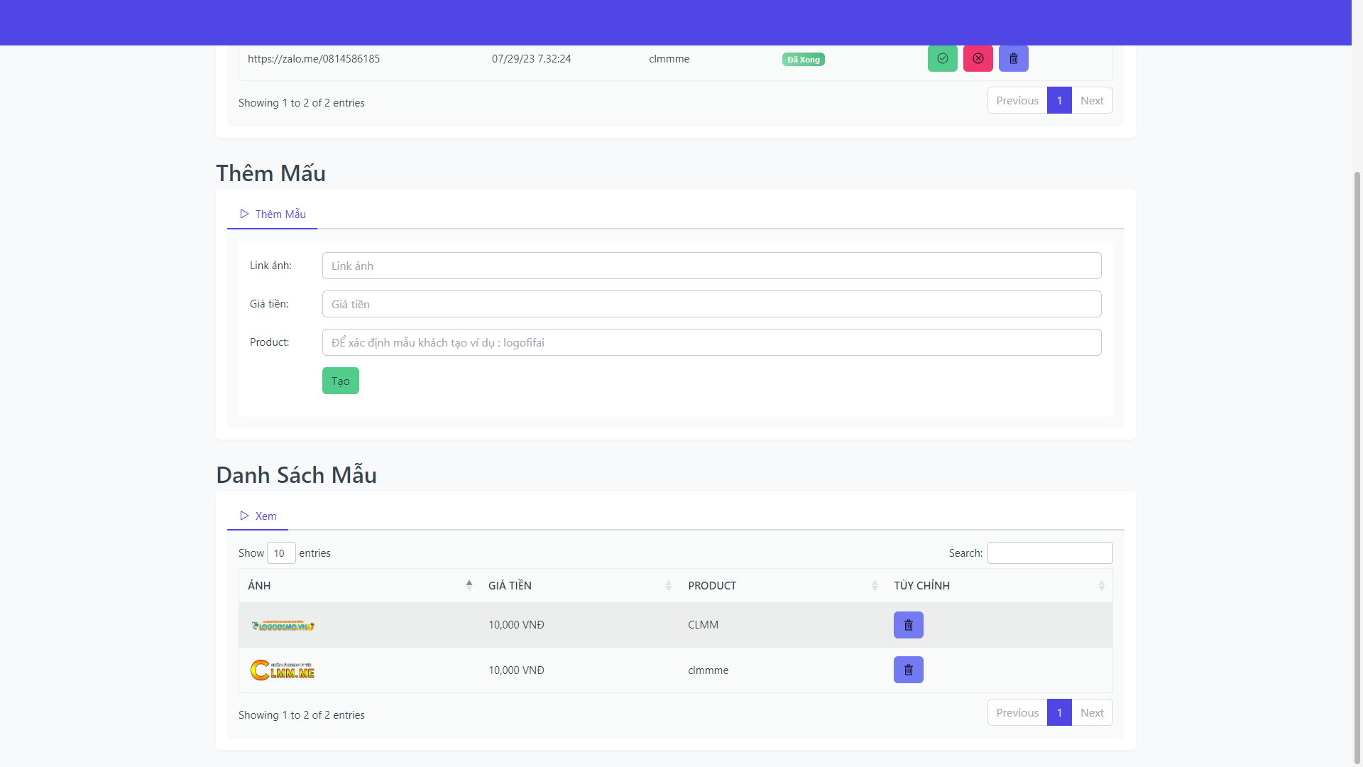Image resolution: width=1363 pixels, height=767 pixels.
Task: Click the green checkmark approve icon
Action: point(942,58)
